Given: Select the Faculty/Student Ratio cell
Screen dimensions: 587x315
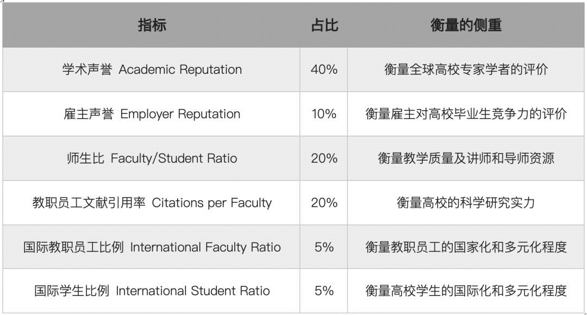Looking at the screenshot, I should 151,159.
